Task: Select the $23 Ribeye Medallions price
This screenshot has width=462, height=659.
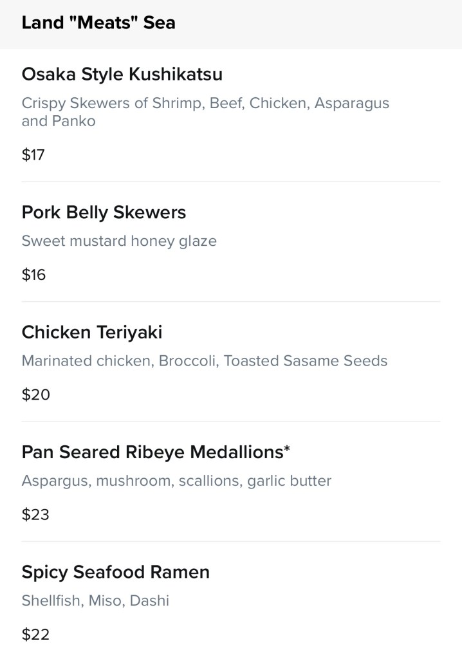Action: pyautogui.click(x=35, y=514)
